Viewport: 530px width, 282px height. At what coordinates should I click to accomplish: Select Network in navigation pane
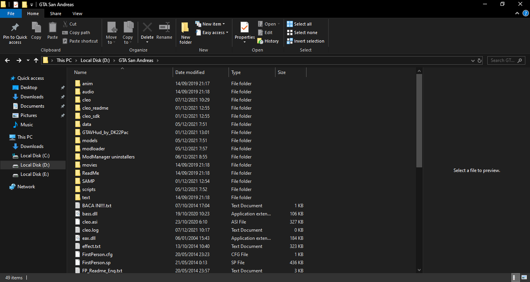click(x=26, y=187)
